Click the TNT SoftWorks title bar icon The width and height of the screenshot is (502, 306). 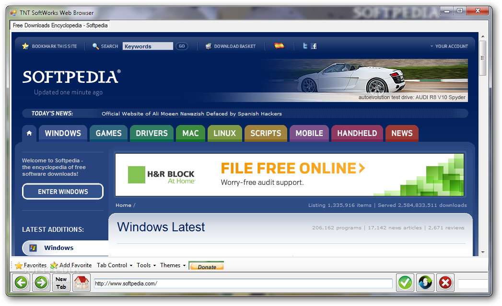(13, 13)
